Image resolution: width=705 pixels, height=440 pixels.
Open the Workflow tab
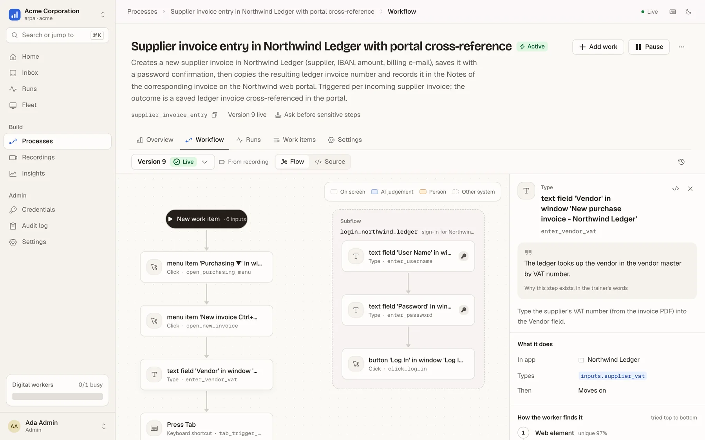tap(204, 140)
